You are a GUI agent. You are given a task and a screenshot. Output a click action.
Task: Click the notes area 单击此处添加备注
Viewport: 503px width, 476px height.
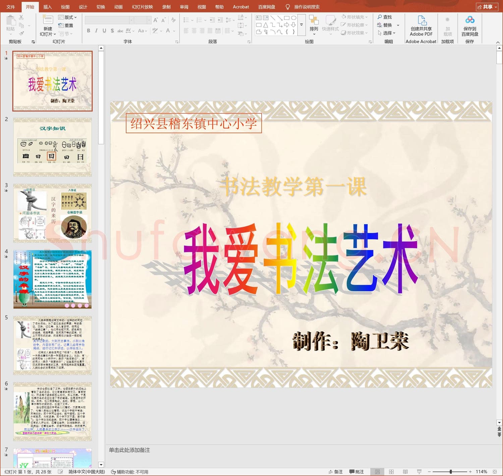129,450
